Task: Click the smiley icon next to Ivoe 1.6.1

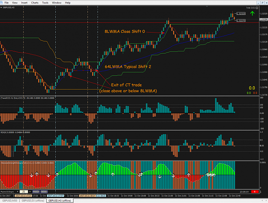Action: click(257, 8)
